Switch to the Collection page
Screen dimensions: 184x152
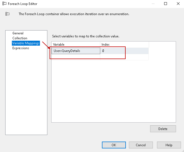coord(20,38)
